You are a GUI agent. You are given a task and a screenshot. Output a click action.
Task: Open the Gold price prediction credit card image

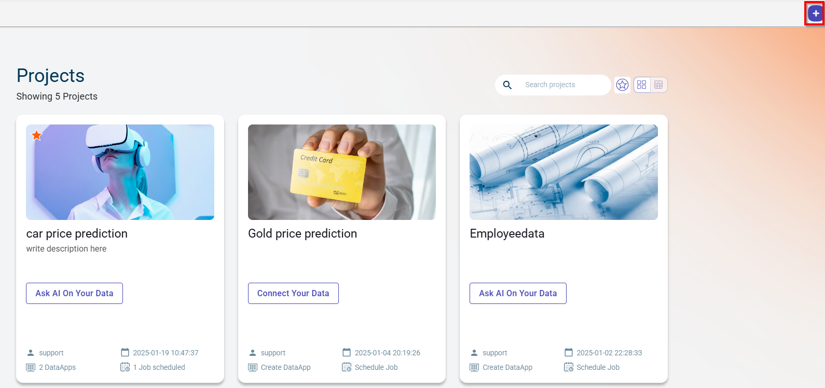pos(341,172)
